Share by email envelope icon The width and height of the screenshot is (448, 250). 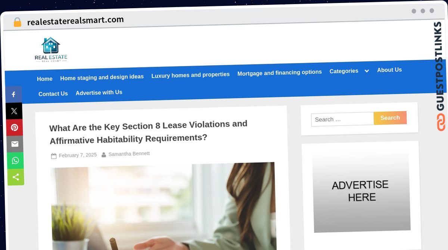(15, 144)
